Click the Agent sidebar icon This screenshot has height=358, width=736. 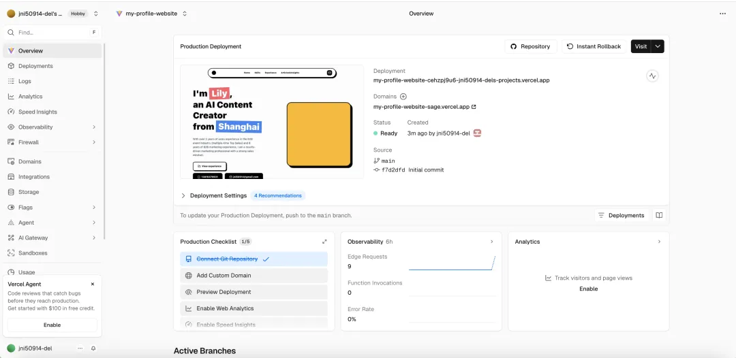point(11,223)
